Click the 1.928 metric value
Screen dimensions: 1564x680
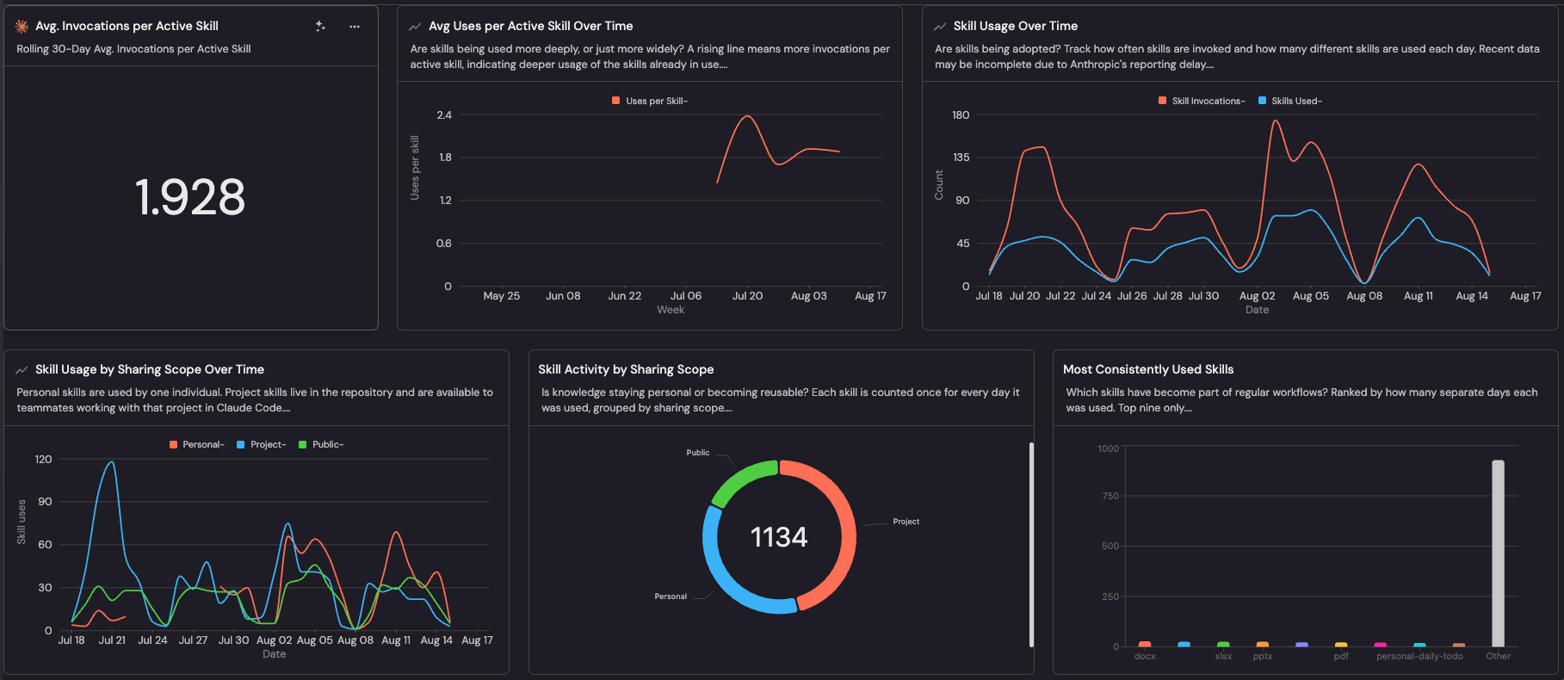click(190, 197)
